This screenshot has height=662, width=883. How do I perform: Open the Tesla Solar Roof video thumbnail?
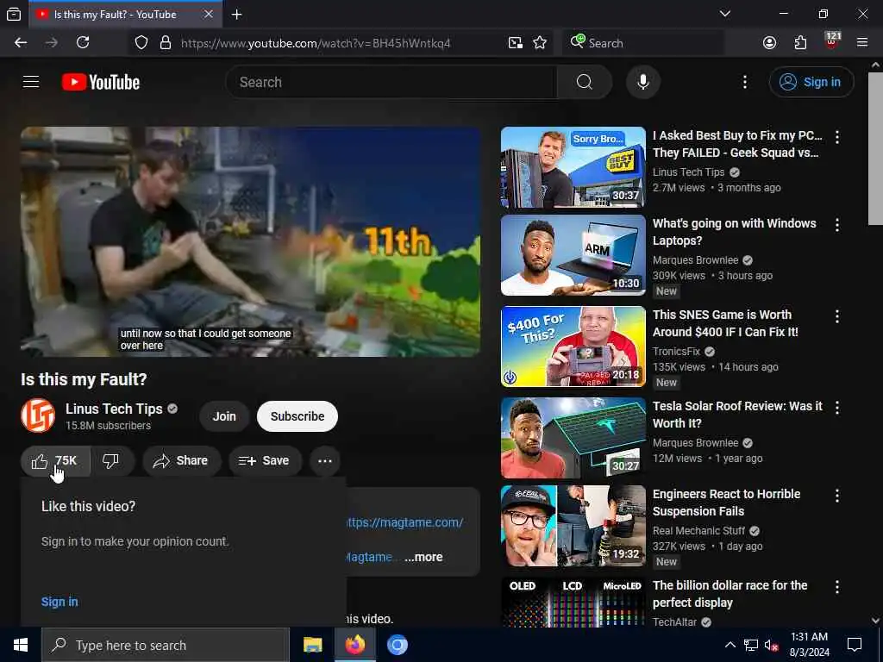[x=573, y=438]
